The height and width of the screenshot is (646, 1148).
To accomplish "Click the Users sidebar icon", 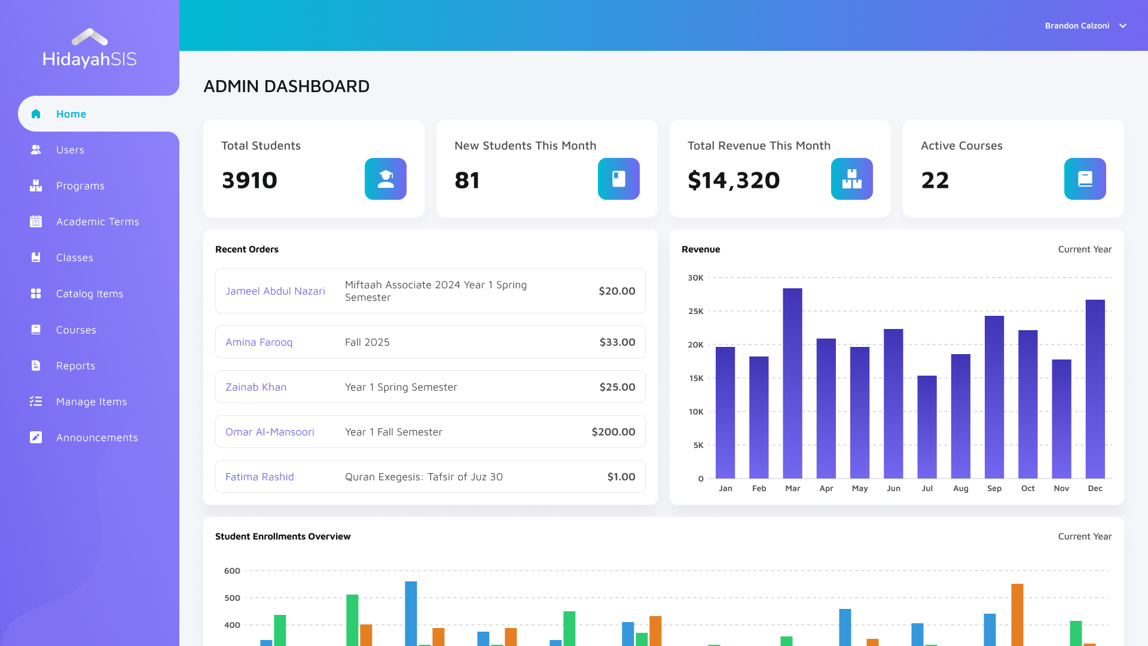I will coord(36,150).
